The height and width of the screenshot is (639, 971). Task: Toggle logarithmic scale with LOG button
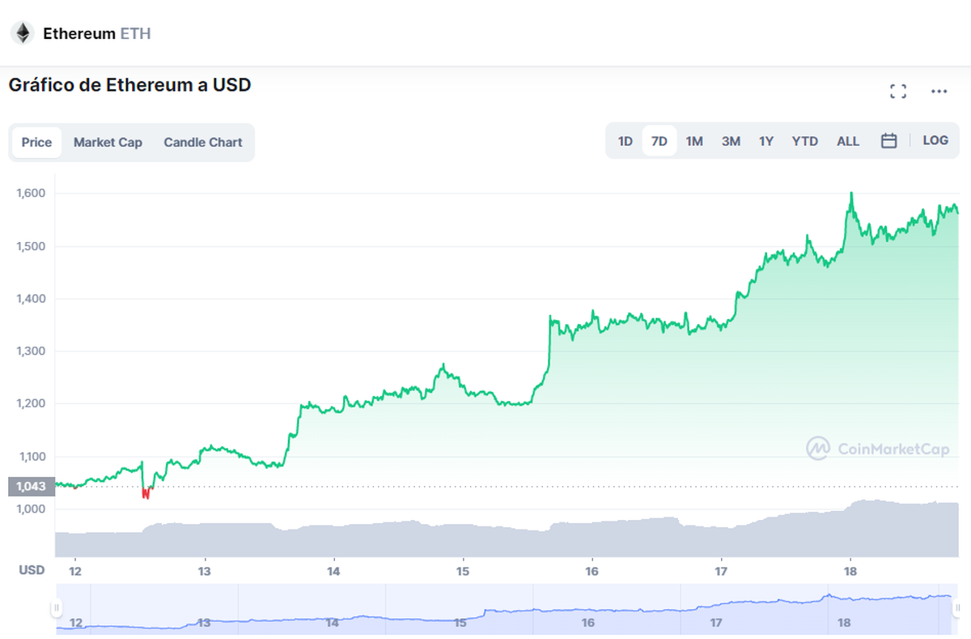(x=935, y=140)
